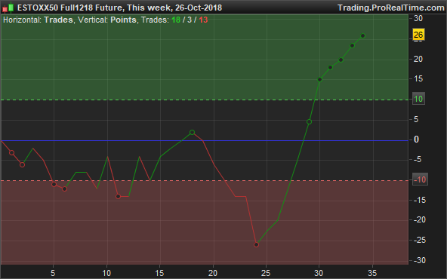Click the horizontal axis label 15
The width and height of the screenshot is (447, 279).
[x=159, y=273]
